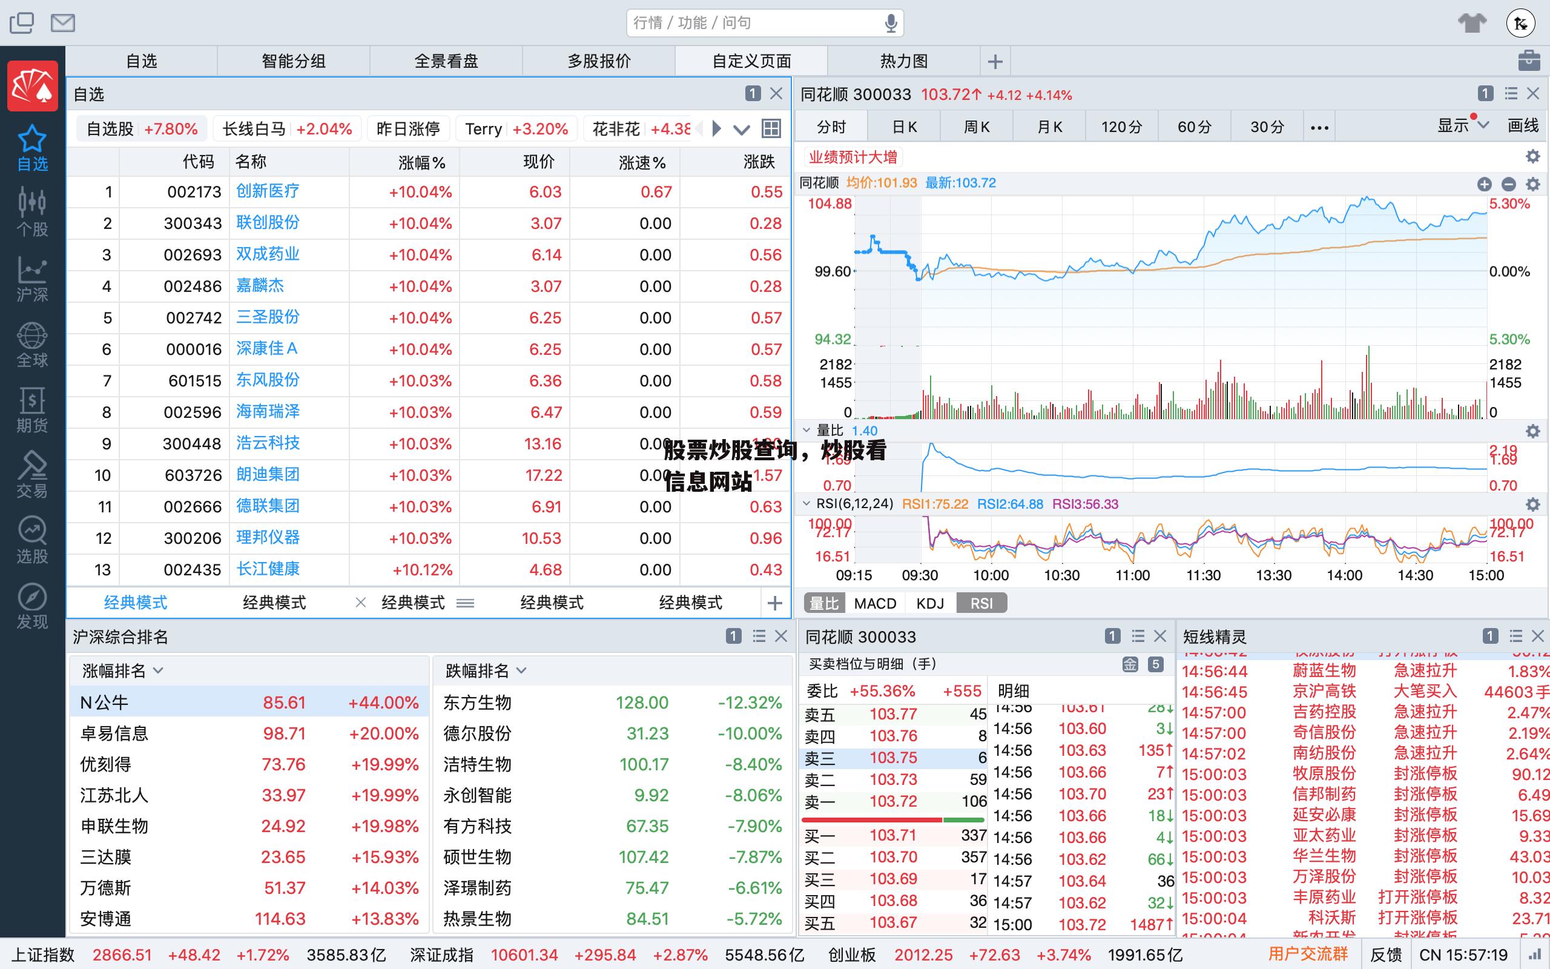Toggle the 5 levels badge in order book
The image size is (1550, 969).
coord(1155,664)
